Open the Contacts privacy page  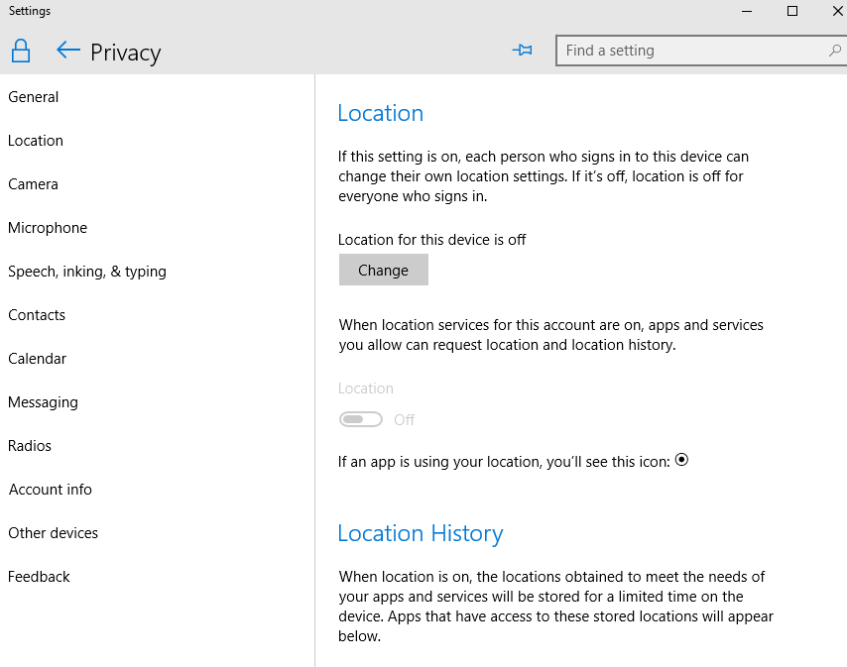tap(37, 315)
